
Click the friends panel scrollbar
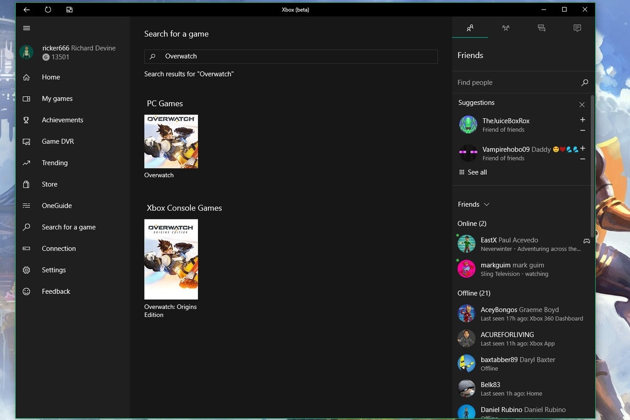point(593,166)
